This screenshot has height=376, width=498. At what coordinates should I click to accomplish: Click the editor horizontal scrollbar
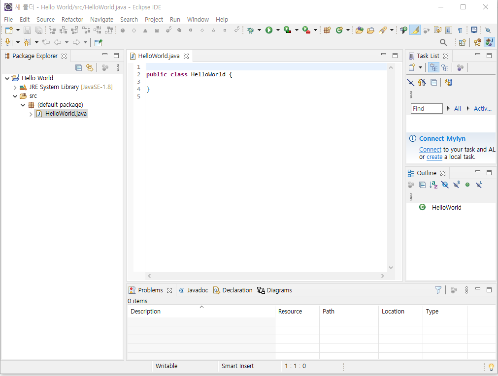[x=266, y=276]
